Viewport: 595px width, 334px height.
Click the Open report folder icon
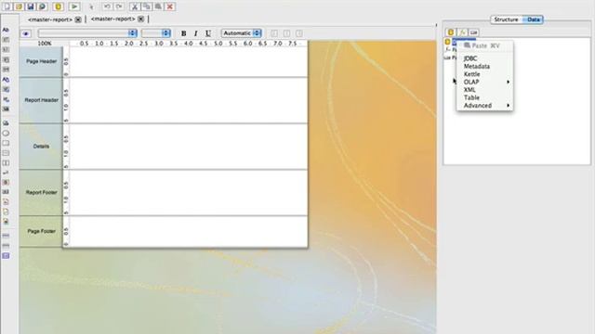(19, 6)
